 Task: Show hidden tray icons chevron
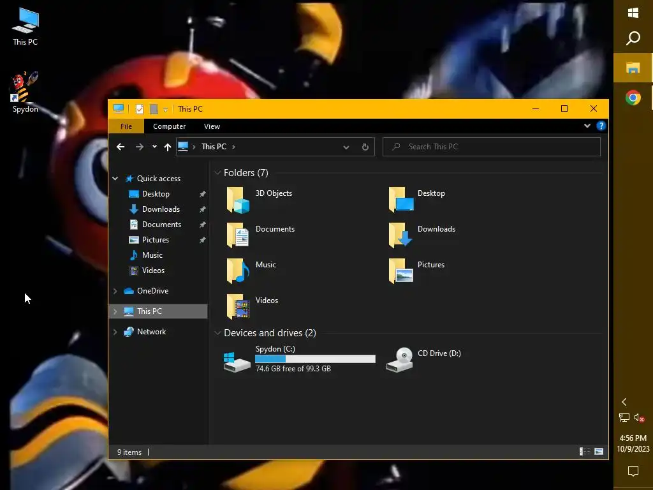pyautogui.click(x=624, y=402)
